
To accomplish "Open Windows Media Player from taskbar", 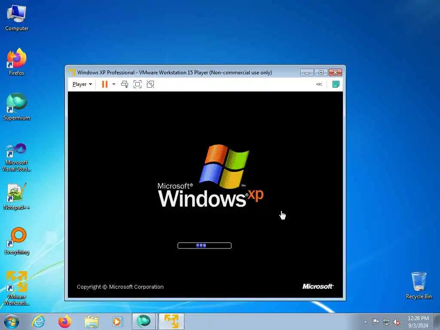I will (x=117, y=321).
